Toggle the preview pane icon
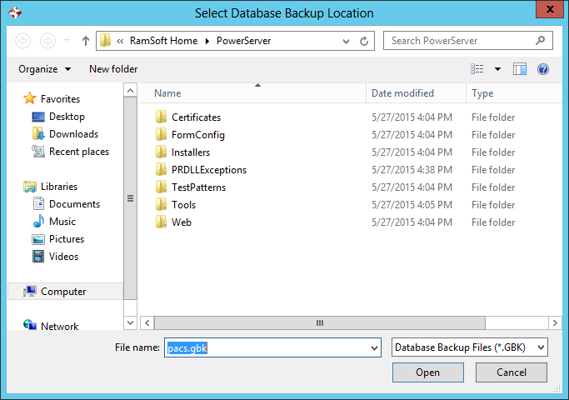The image size is (569, 400). click(521, 69)
